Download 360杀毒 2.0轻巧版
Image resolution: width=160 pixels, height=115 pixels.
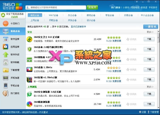tap(149, 49)
